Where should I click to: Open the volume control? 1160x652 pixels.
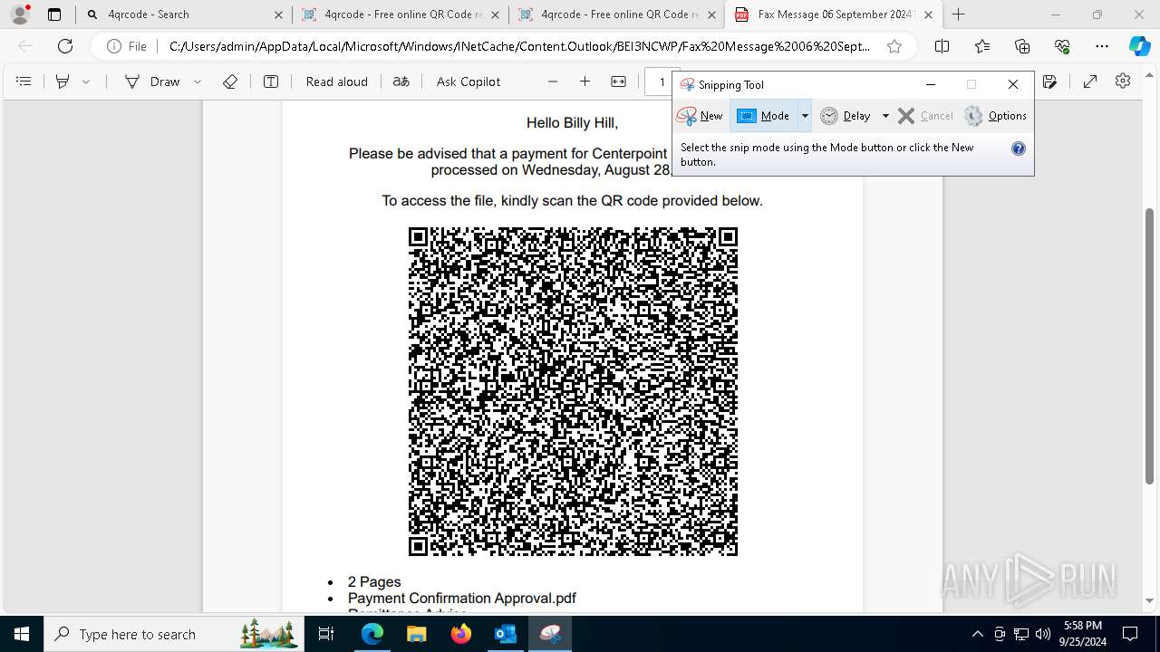(x=1043, y=634)
